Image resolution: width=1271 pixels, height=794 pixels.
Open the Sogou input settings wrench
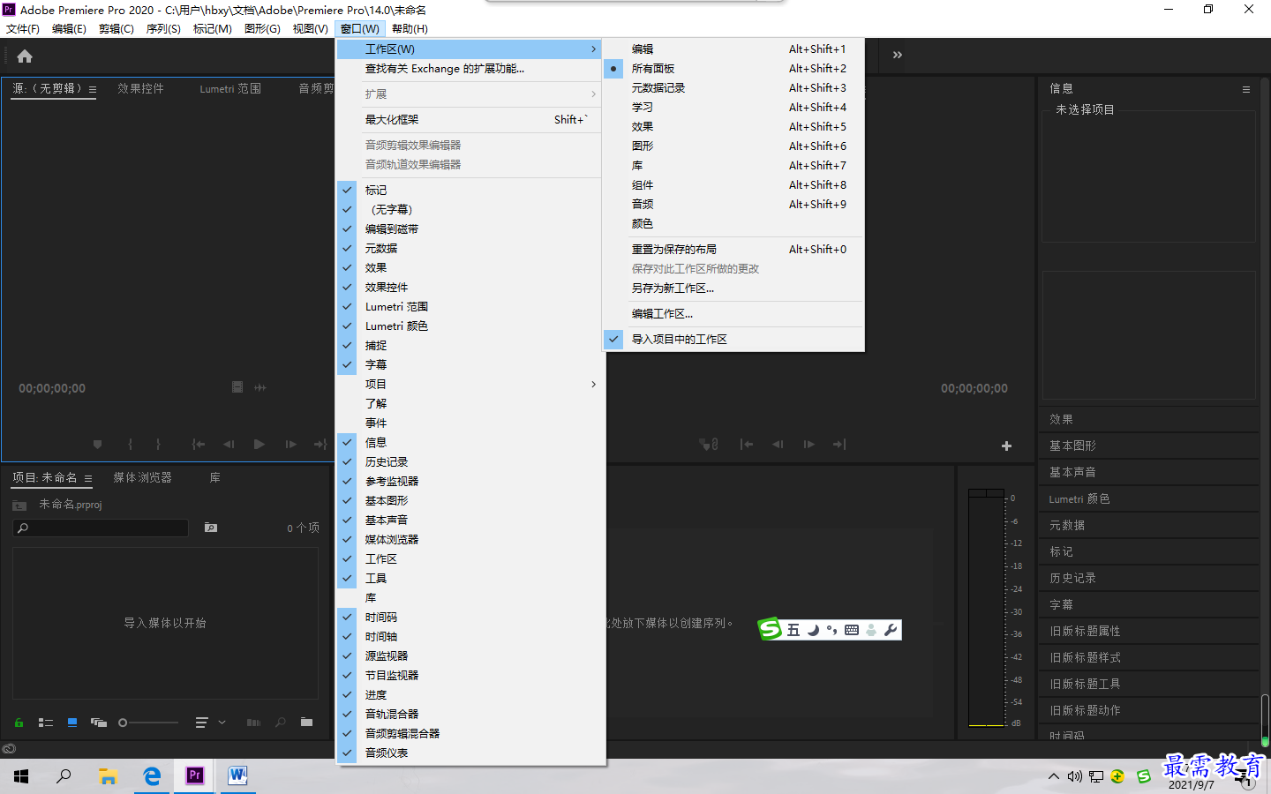pyautogui.click(x=891, y=630)
